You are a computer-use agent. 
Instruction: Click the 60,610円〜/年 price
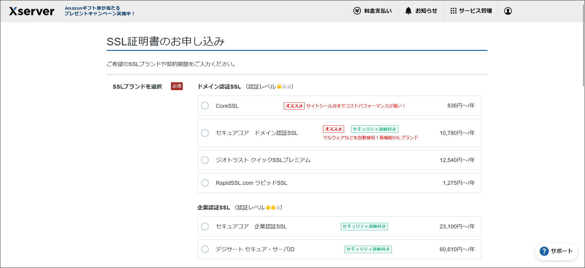(457, 249)
